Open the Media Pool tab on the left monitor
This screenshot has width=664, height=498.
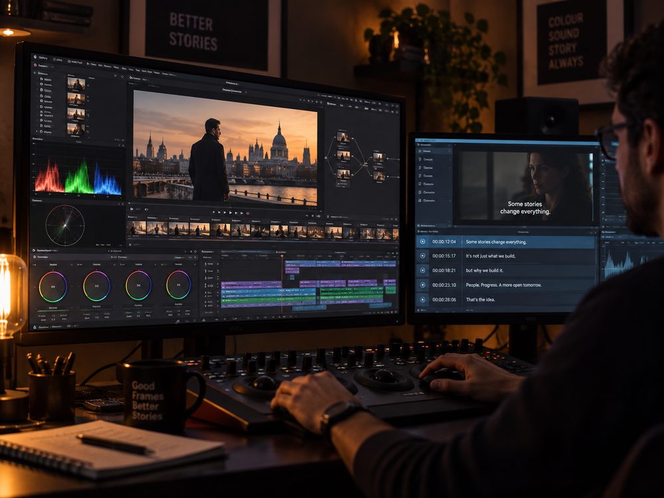(x=75, y=61)
